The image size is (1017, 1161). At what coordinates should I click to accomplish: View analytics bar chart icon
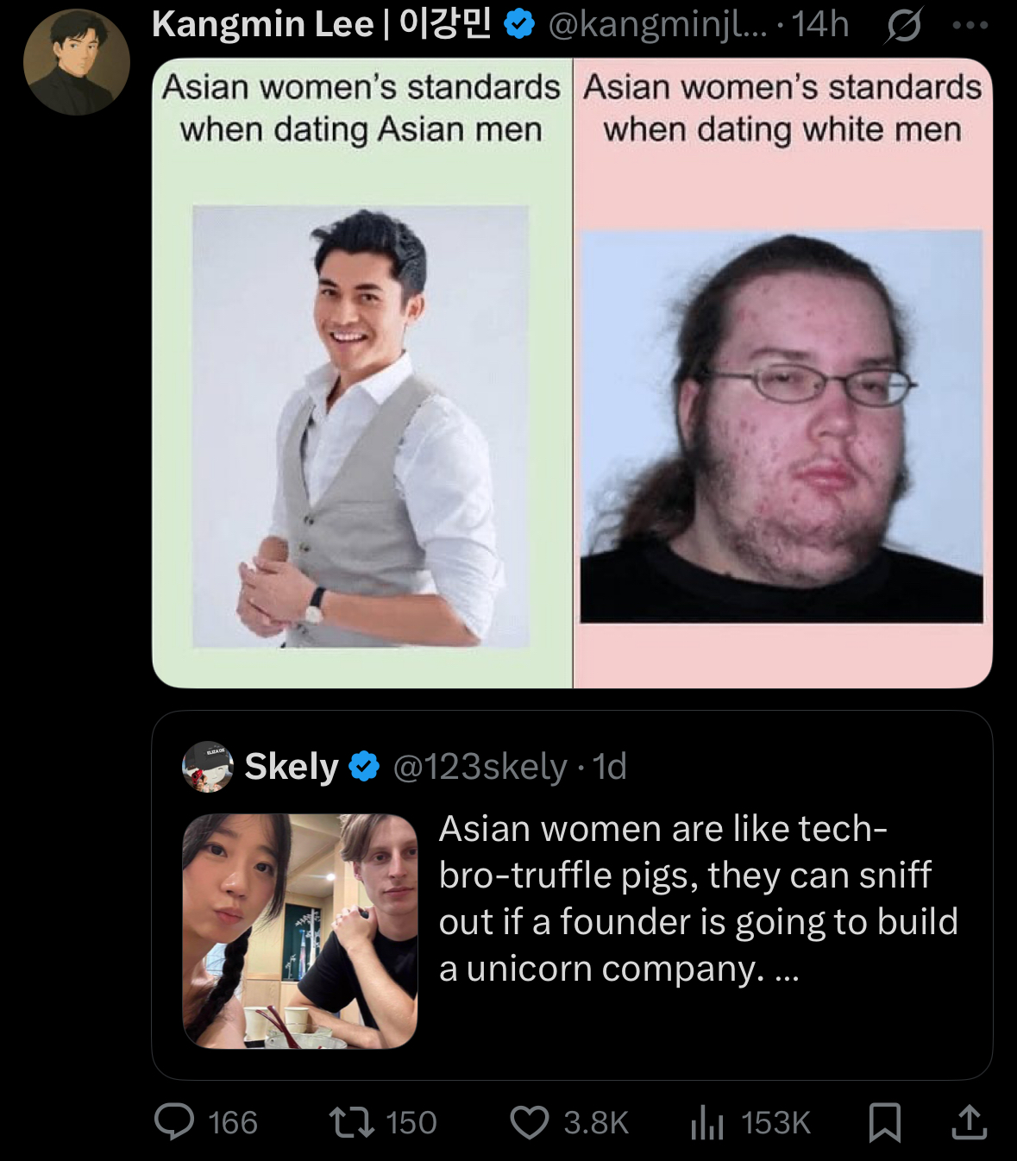pyautogui.click(x=707, y=1122)
